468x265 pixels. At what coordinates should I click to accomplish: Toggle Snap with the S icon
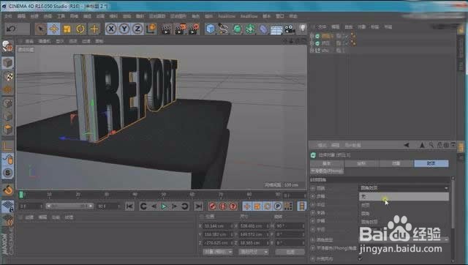[x=8, y=173]
